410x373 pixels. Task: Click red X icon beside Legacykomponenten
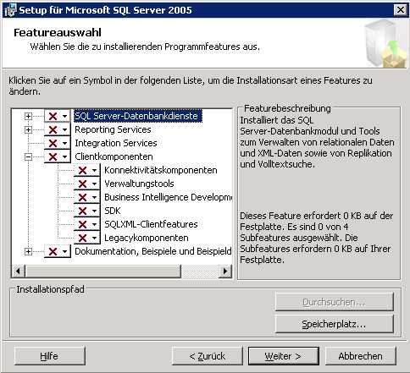(x=82, y=238)
